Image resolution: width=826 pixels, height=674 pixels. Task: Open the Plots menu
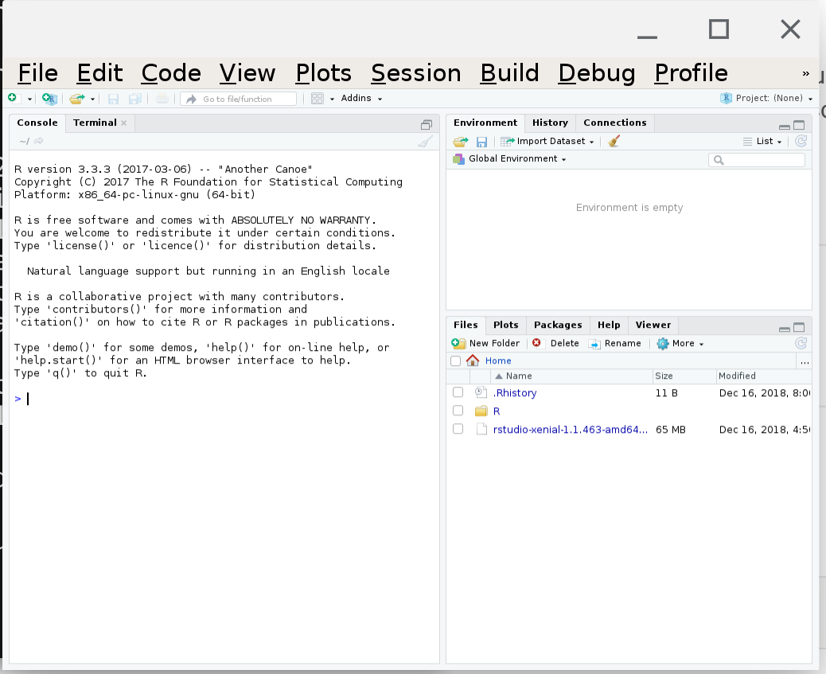[x=323, y=72]
